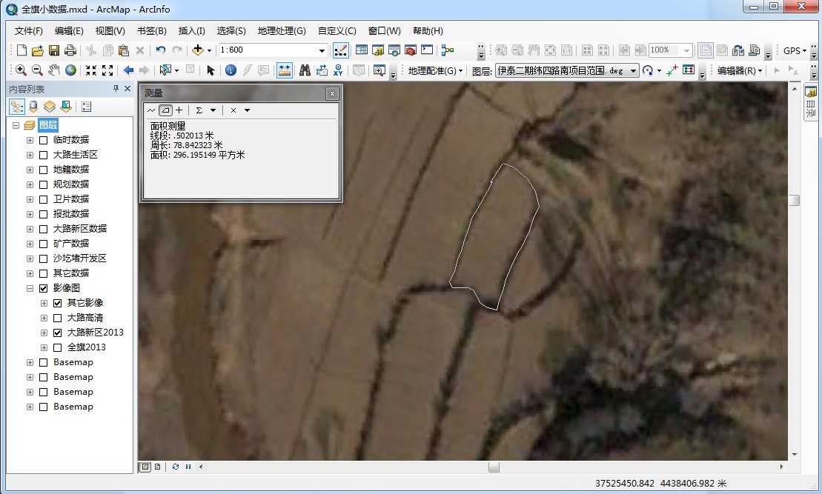The width and height of the screenshot is (822, 494).
Task: Open georeferencing layer selection dropdown
Action: 633,70
